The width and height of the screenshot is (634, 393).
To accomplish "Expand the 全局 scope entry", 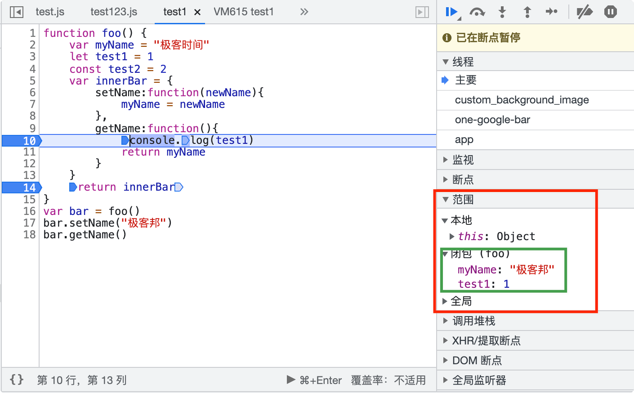I will (461, 301).
